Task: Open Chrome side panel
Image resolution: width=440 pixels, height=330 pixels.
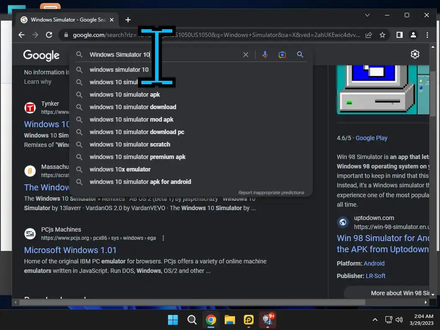Action: pyautogui.click(x=399, y=35)
